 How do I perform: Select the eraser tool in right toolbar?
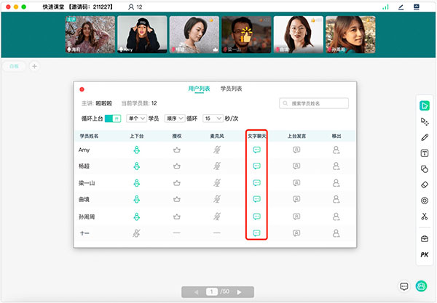424,185
